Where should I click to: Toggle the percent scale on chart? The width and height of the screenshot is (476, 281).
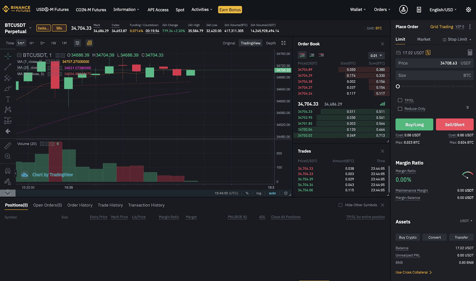[247, 193]
